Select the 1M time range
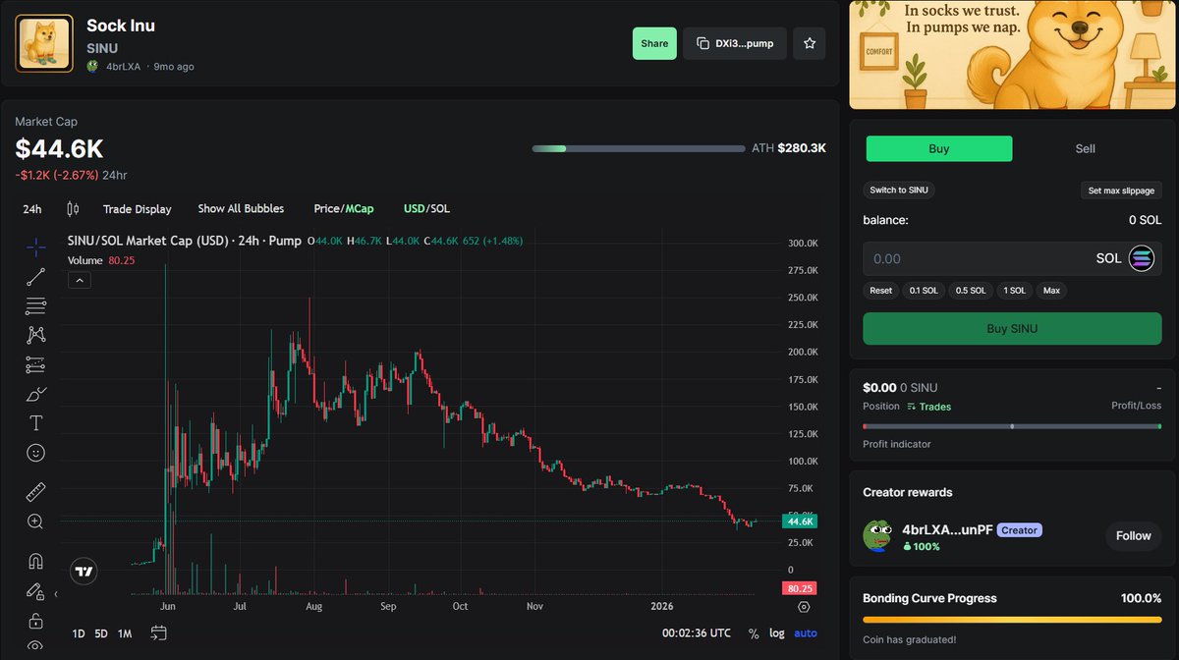1179x660 pixels. coord(125,633)
